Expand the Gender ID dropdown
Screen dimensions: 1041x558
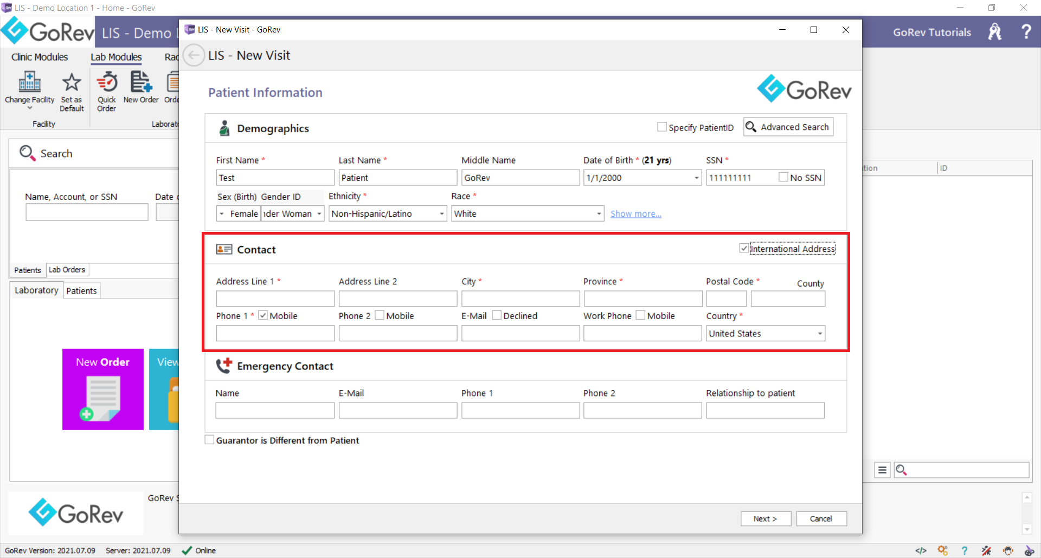click(319, 213)
